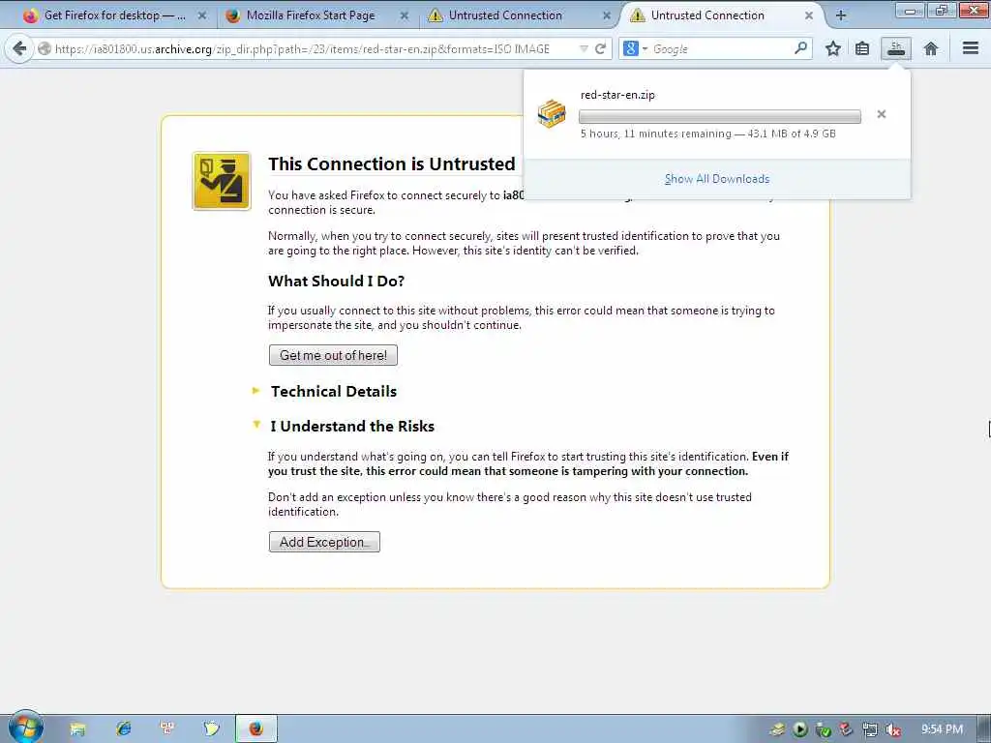Screen dimensions: 991x743
Task: Restore down the Firefox window
Action: (941, 11)
